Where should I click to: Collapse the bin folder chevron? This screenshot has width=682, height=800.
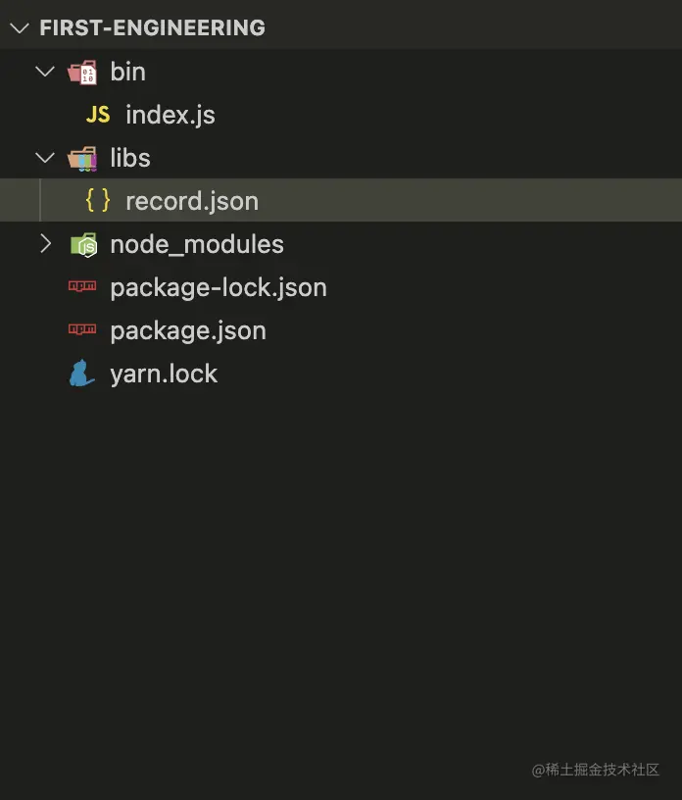(x=45, y=71)
